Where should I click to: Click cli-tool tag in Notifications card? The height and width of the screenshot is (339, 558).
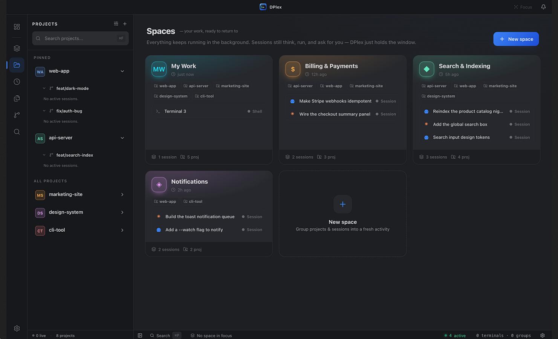(193, 202)
